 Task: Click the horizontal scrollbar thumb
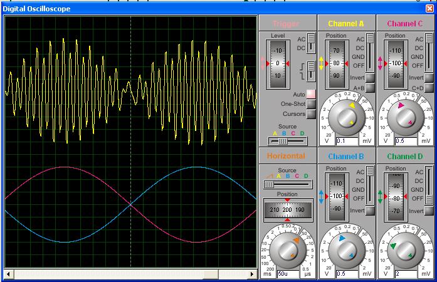211,274
